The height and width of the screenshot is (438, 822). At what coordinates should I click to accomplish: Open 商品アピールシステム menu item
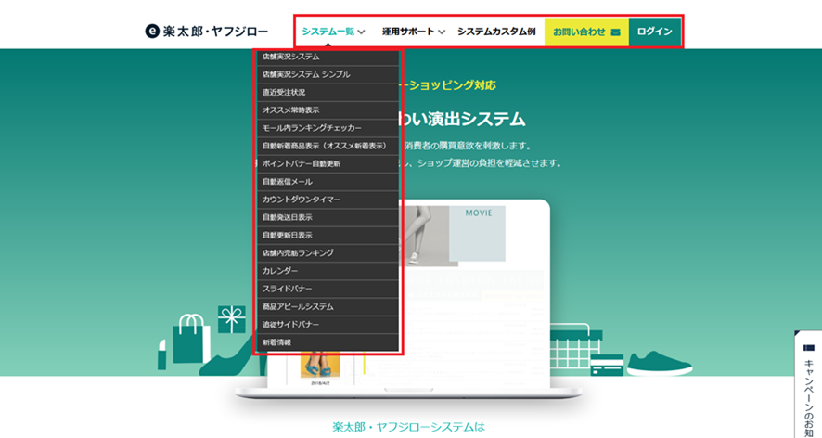(328, 306)
